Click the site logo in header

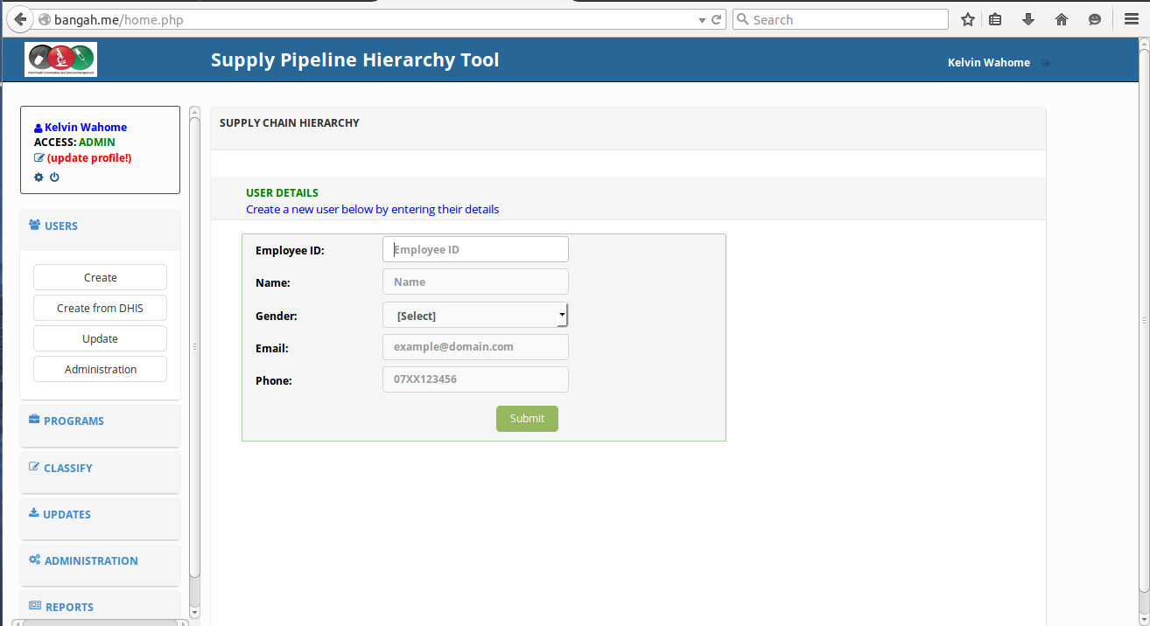click(61, 59)
